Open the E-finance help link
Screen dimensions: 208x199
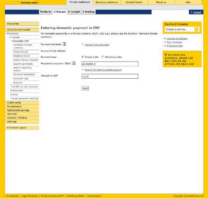pos(175,46)
